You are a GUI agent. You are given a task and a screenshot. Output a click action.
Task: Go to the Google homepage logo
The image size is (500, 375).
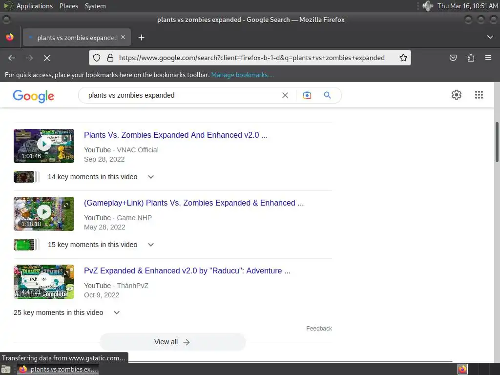coord(34,96)
